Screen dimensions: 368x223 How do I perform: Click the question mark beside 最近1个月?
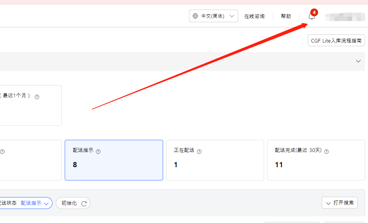tap(36, 97)
